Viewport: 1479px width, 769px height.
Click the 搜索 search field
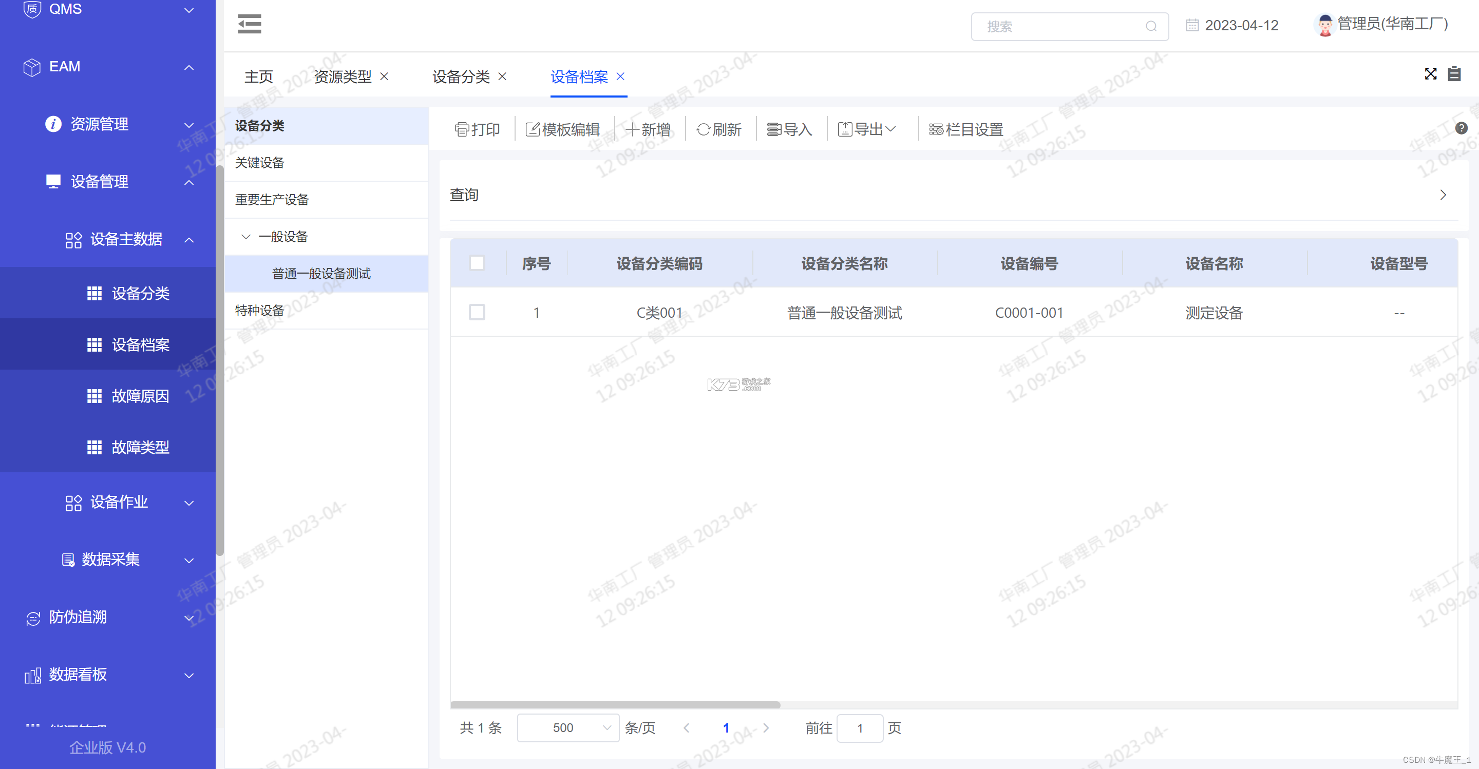tap(1070, 26)
